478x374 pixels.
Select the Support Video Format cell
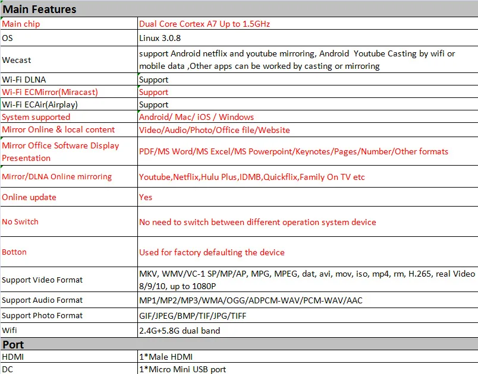coord(68,280)
